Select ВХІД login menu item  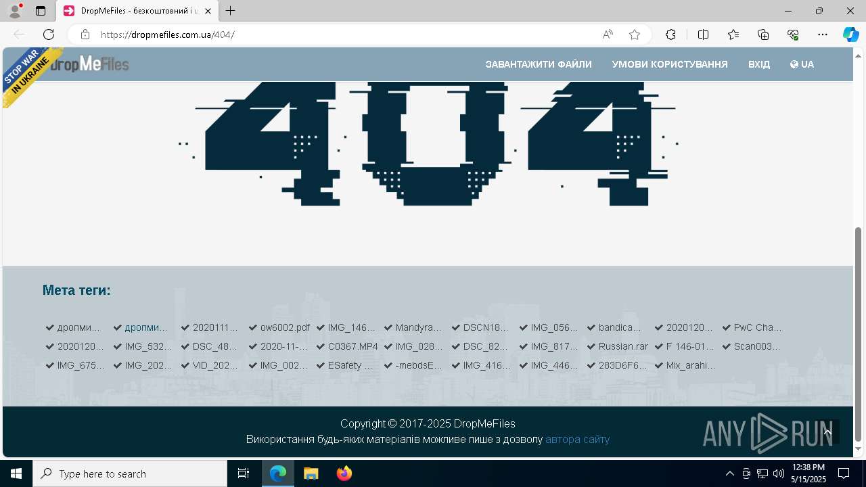[x=759, y=64]
